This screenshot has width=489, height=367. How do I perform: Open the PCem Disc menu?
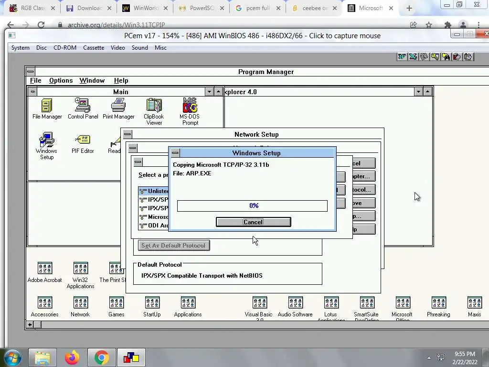[42, 48]
